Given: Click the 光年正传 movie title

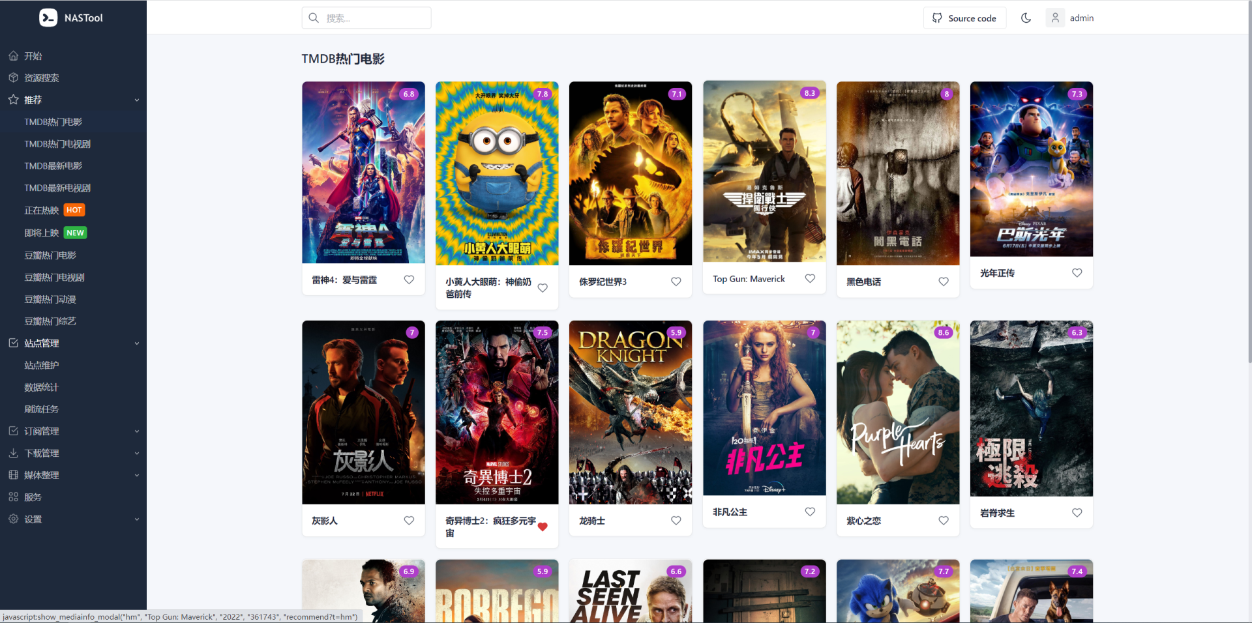Looking at the screenshot, I should pos(997,273).
